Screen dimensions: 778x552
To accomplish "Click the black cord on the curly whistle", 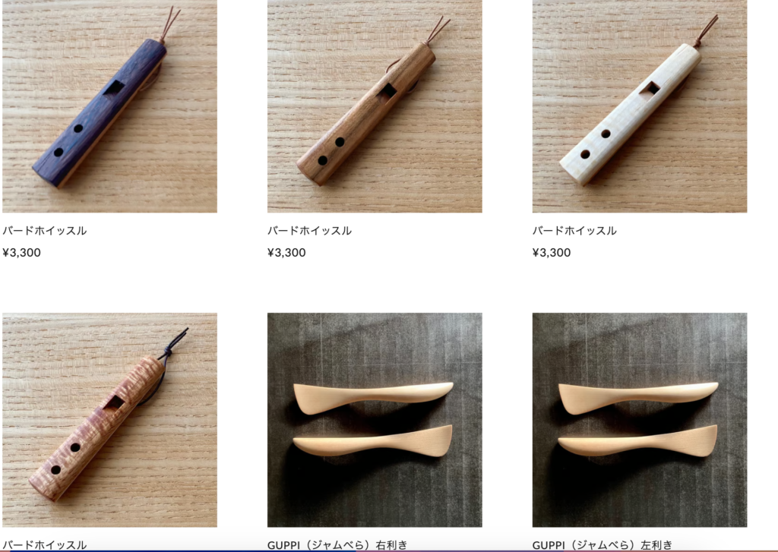I will tap(174, 344).
